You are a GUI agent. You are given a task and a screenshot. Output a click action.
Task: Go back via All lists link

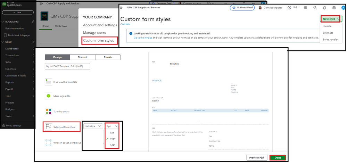[125, 24]
